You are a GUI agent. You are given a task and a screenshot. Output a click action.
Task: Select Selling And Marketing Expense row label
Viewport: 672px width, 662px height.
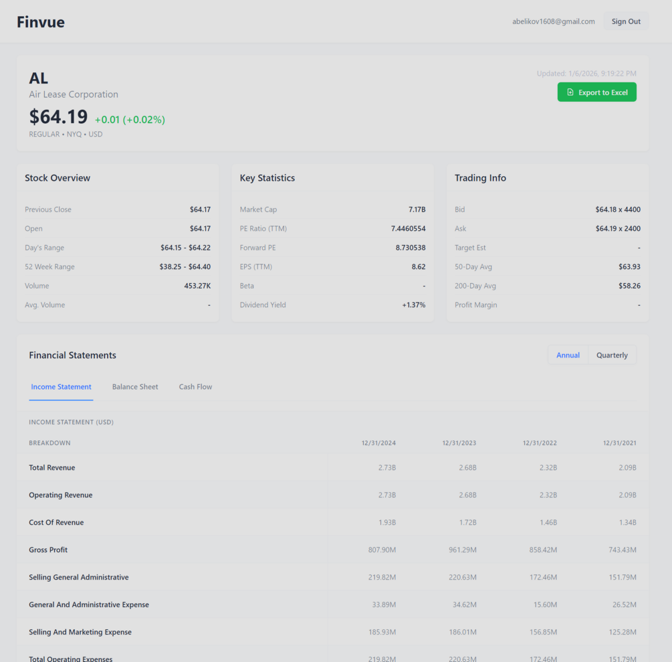80,633
